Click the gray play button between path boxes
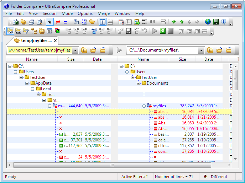Image resolution: width=245 pixels, height=183 pixels. click(x=119, y=50)
